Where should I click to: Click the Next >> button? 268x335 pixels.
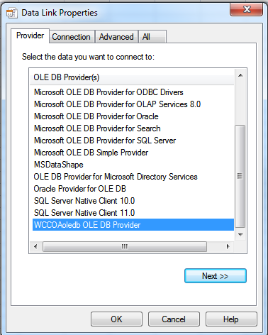[x=216, y=276]
